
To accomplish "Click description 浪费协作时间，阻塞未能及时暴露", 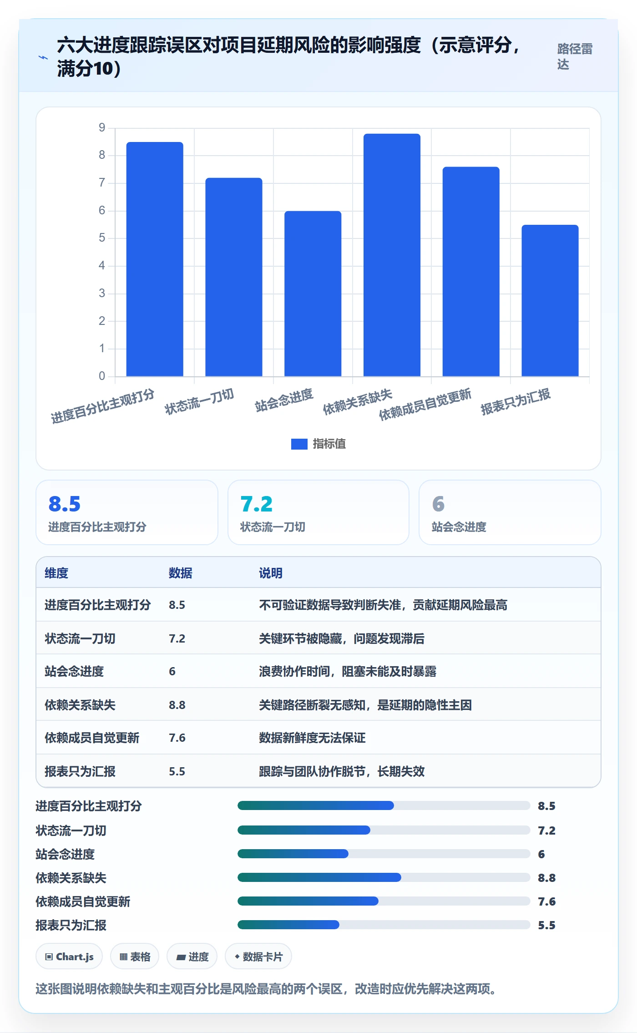I will (x=348, y=671).
